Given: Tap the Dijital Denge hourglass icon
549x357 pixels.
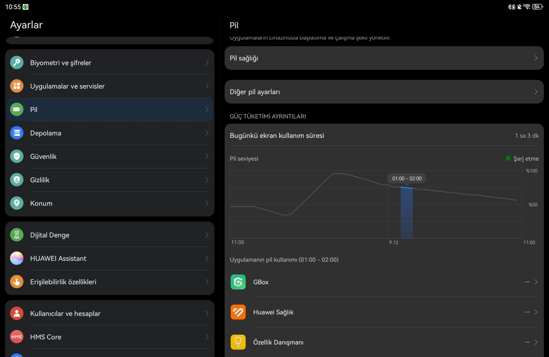Looking at the screenshot, I should (x=17, y=235).
